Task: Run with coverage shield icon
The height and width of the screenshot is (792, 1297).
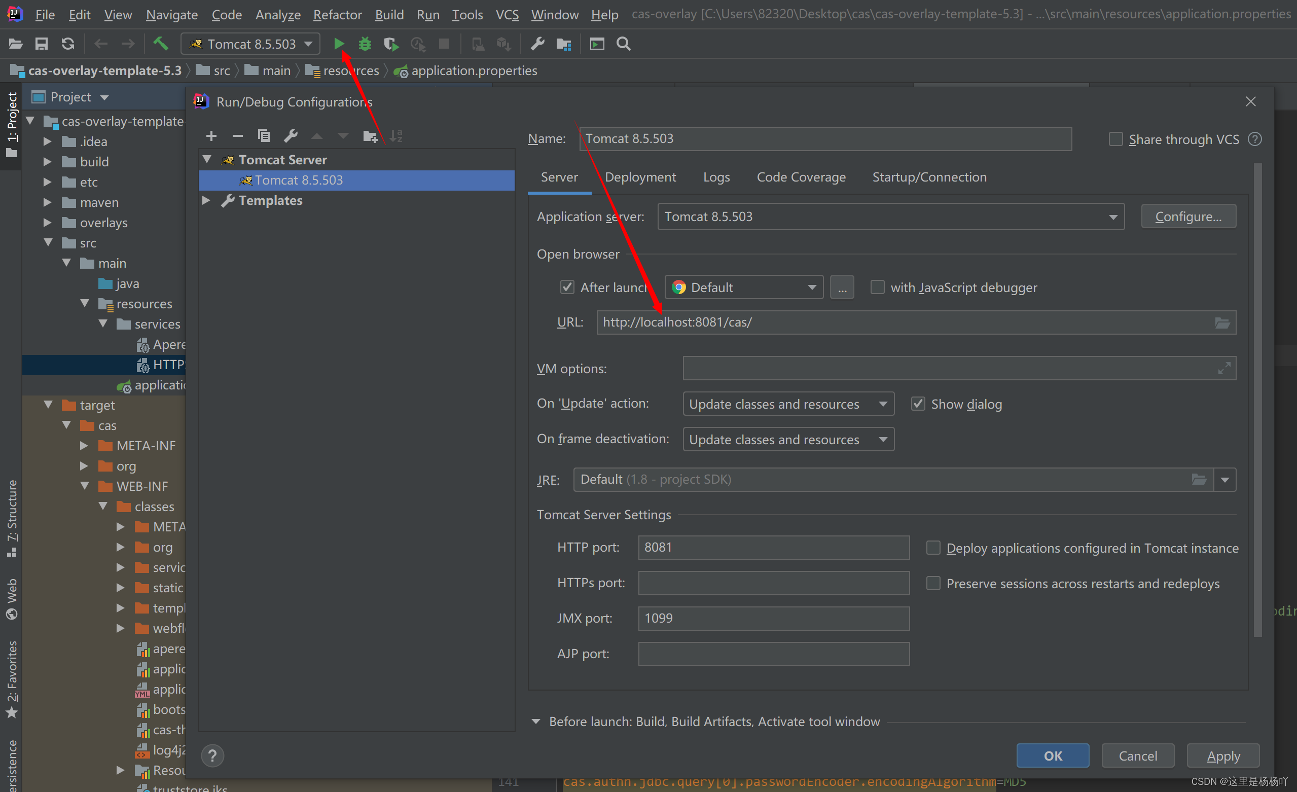Action: tap(391, 44)
